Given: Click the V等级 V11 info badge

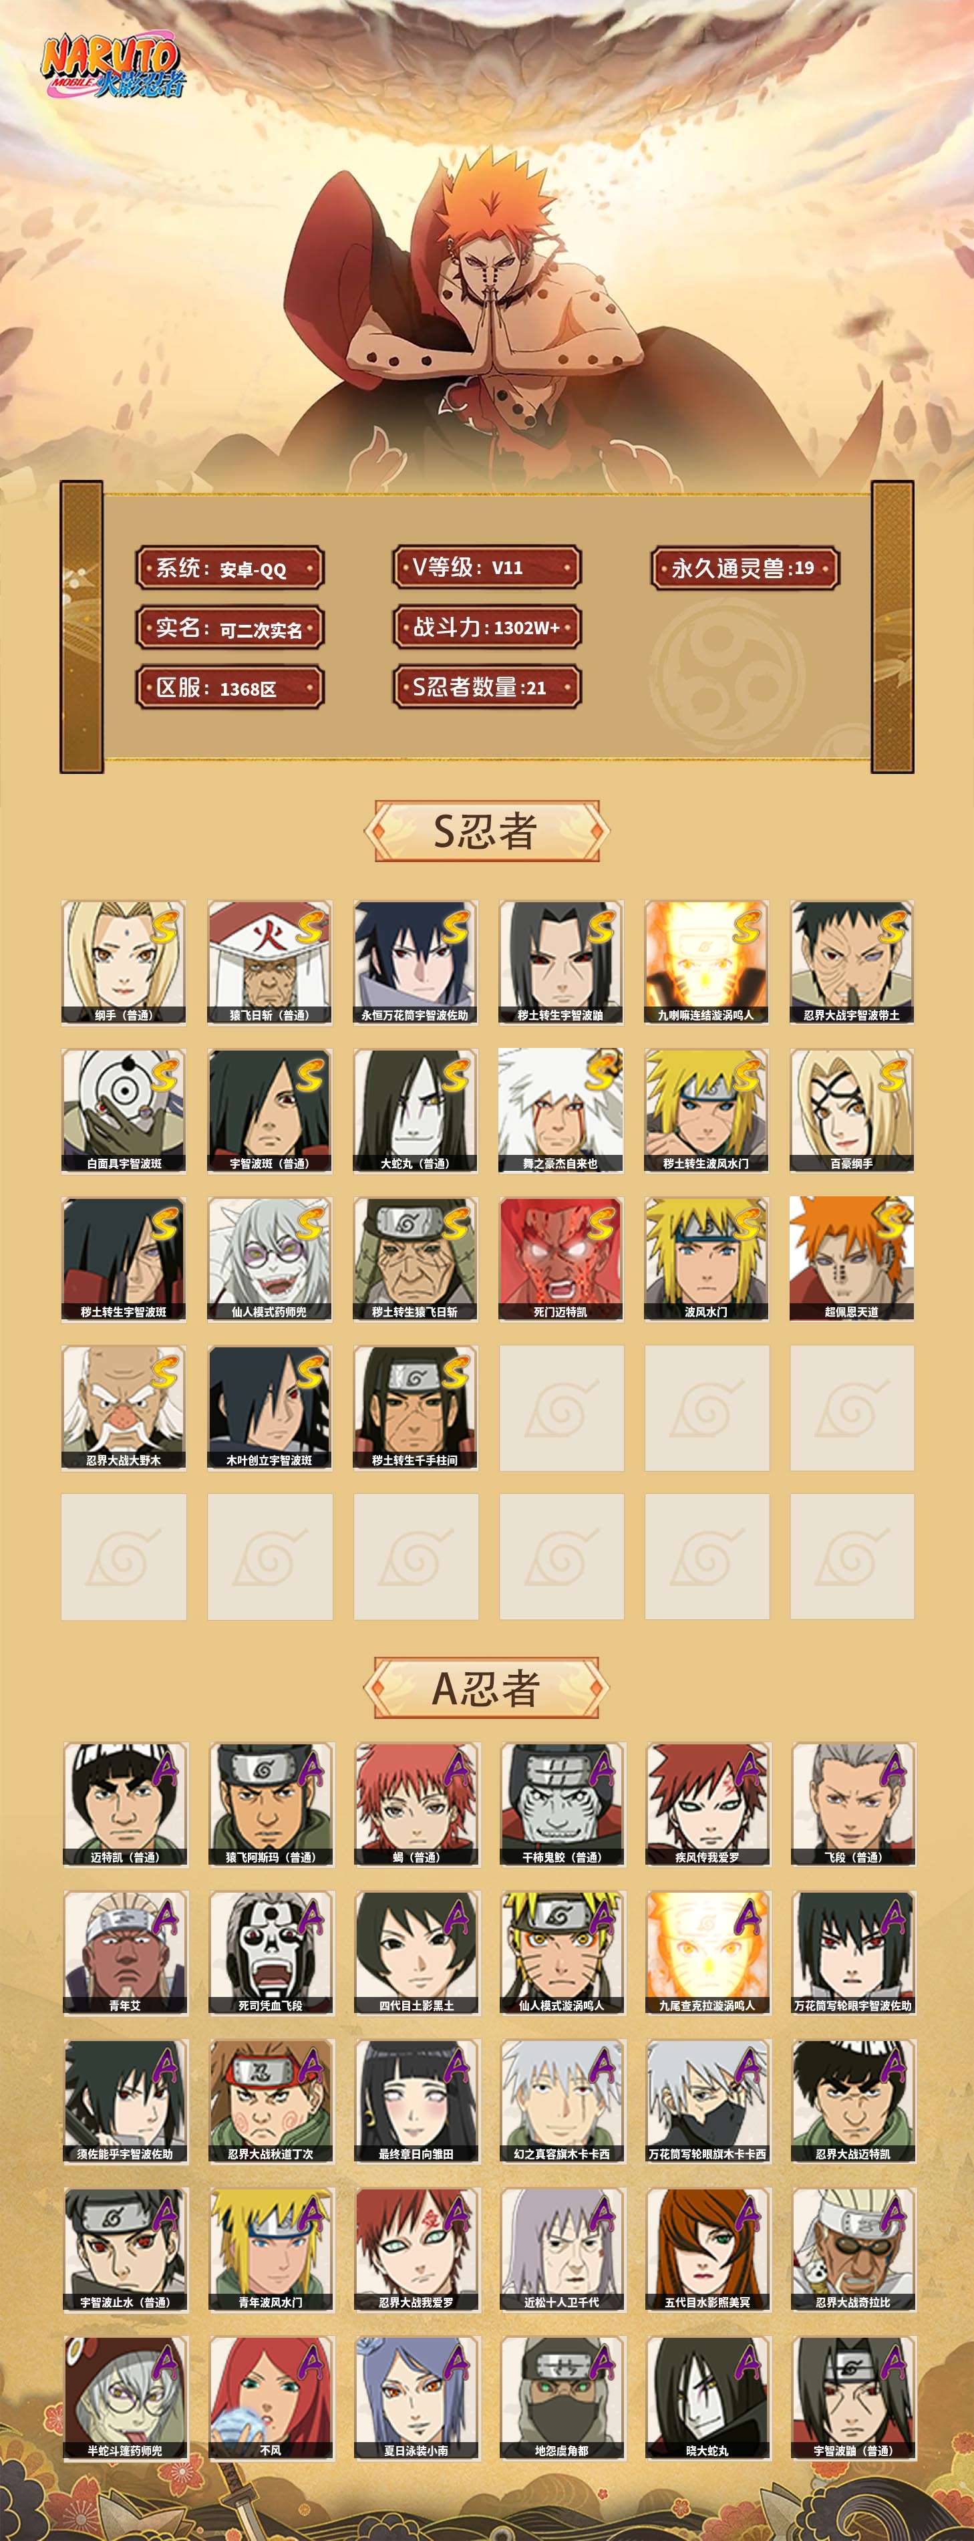Looking at the screenshot, I should pyautogui.click(x=487, y=567).
